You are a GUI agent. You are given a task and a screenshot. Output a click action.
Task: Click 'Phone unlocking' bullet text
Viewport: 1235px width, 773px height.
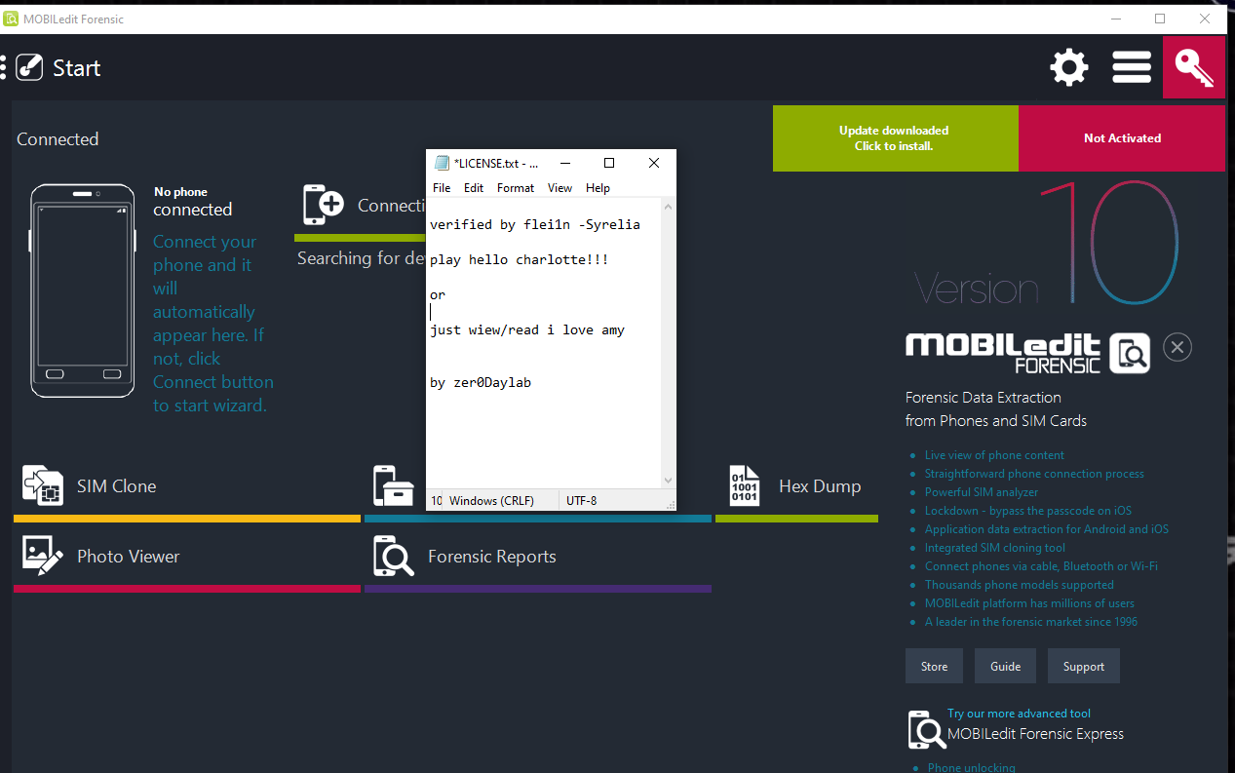(x=972, y=767)
